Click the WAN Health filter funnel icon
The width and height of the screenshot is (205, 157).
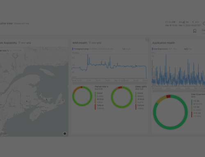click(x=90, y=43)
